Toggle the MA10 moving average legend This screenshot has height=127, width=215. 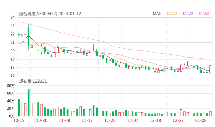tap(172, 14)
